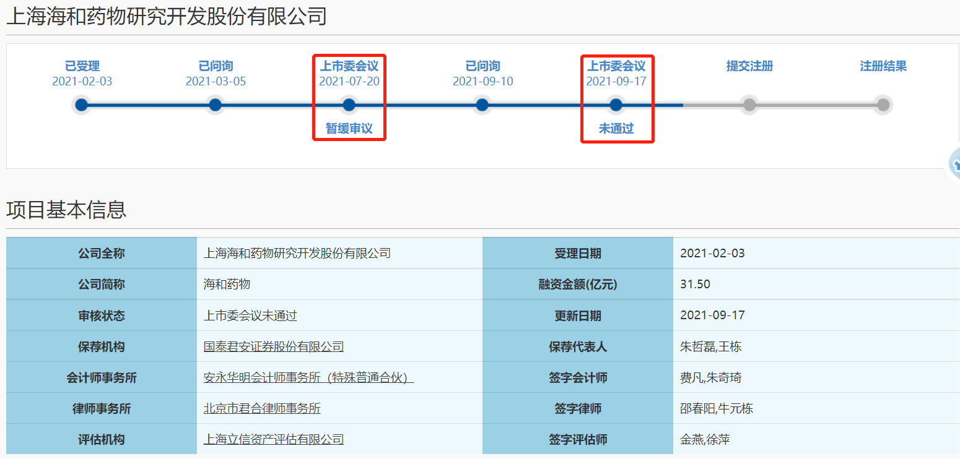960x459 pixels.
Task: Click the 上市委会议未通过 status cell
Action: click(339, 315)
